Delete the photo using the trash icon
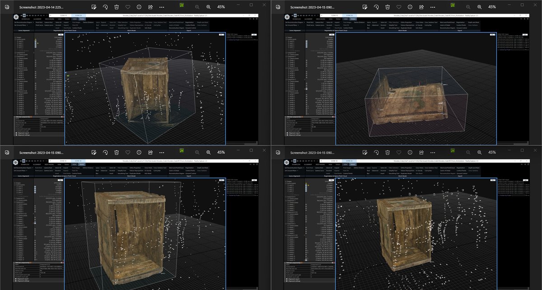The image size is (542, 290). [x=117, y=7]
